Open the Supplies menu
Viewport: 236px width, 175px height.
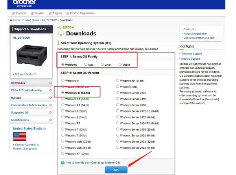pyautogui.click(x=38, y=13)
